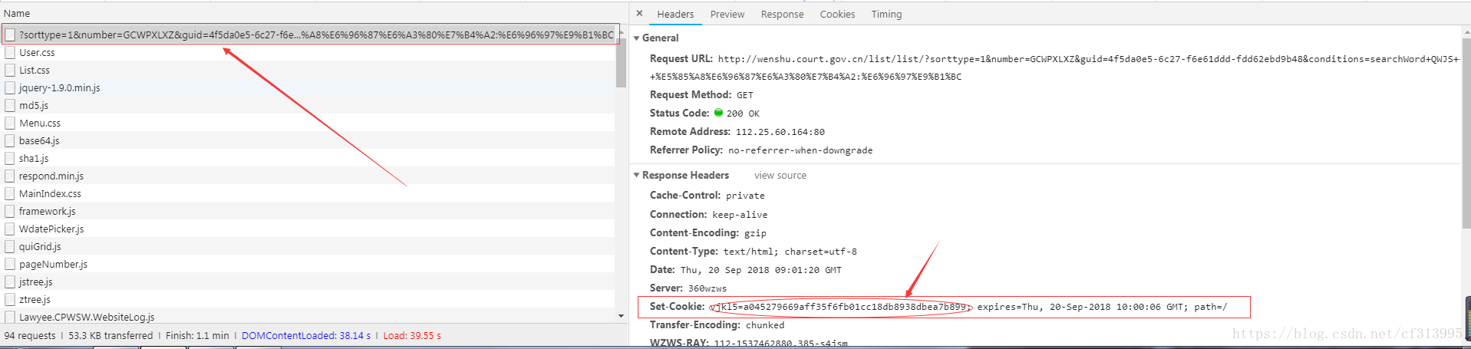Click the file icon beside jstree.js
The height and width of the screenshot is (349, 1471).
[x=10, y=282]
